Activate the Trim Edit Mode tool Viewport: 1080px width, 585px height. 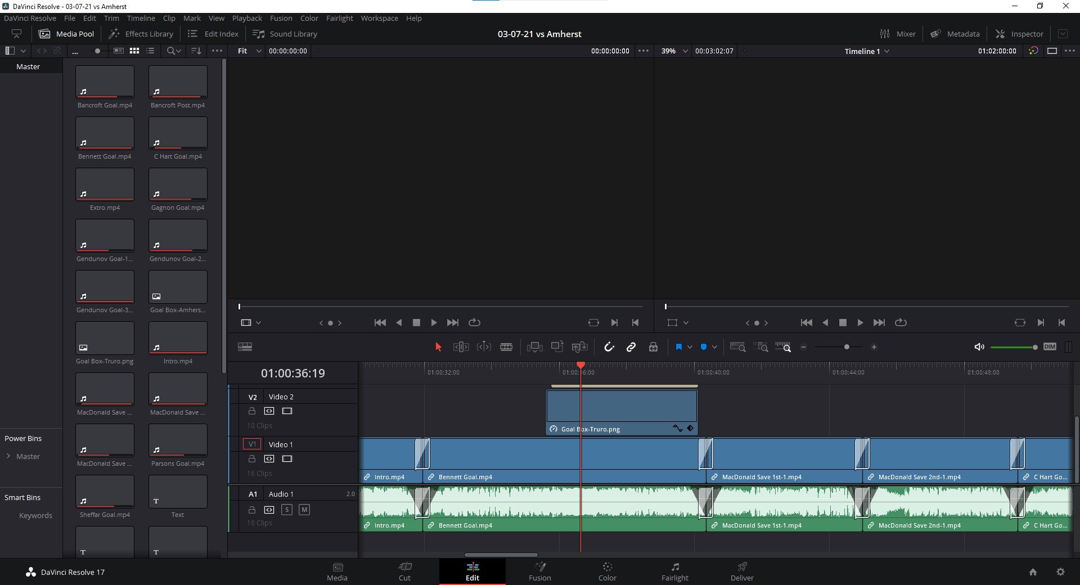pyautogui.click(x=461, y=347)
